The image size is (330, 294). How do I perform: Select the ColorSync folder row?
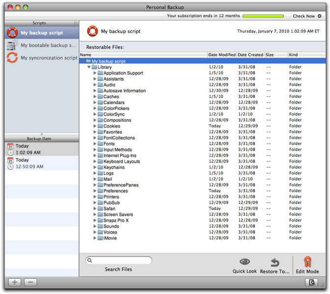pos(203,114)
